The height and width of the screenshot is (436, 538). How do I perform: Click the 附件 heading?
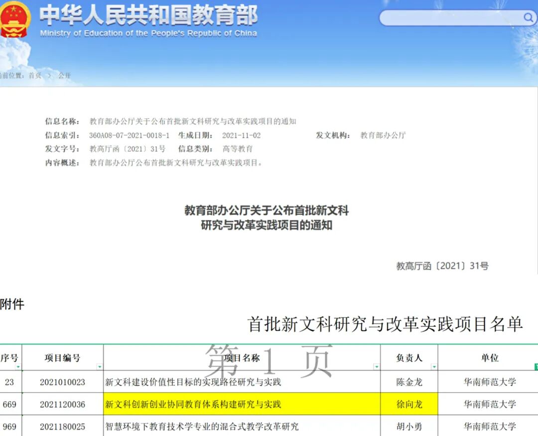12,304
